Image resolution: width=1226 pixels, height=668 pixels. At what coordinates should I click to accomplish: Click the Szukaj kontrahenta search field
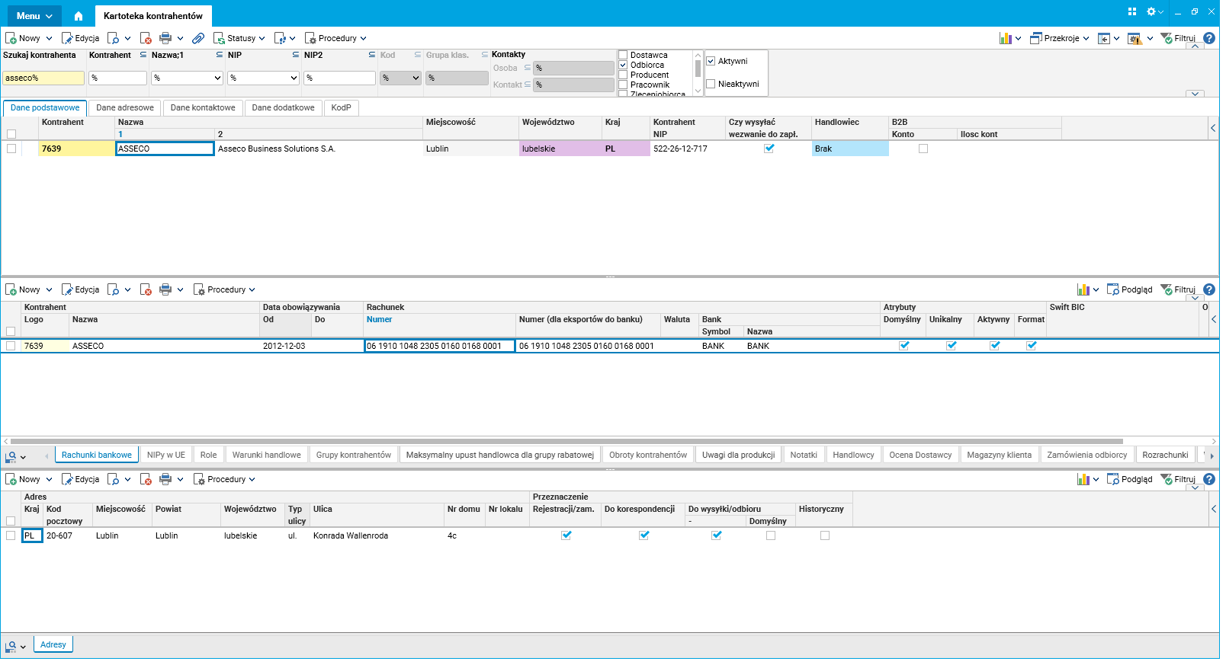(x=43, y=78)
